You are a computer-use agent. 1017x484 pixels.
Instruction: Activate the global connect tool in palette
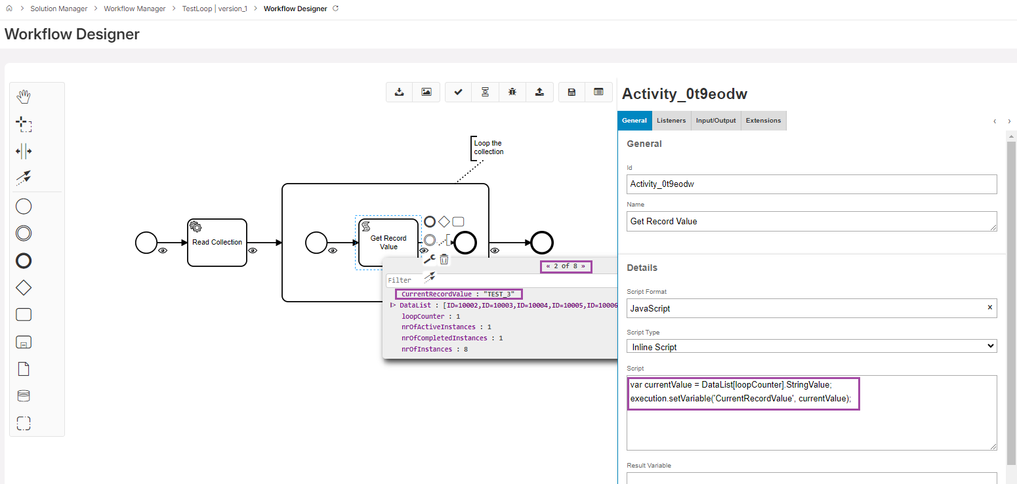(24, 178)
